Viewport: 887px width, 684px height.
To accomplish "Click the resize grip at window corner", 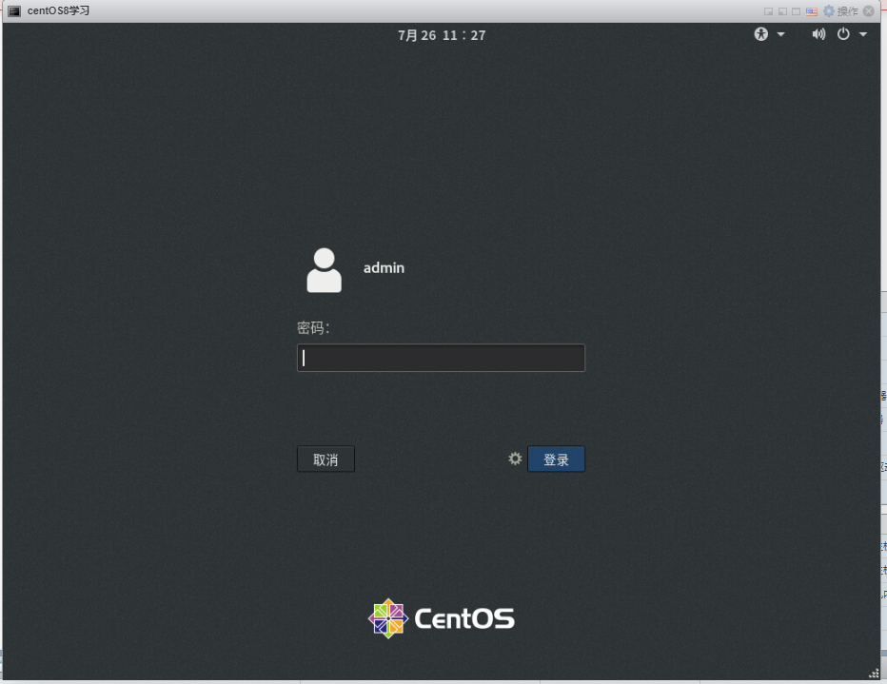I will (874, 674).
